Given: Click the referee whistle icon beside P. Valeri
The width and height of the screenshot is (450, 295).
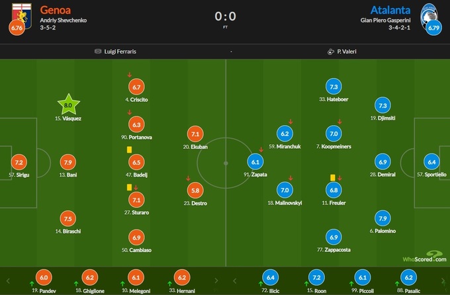Looking at the screenshot, I should pos(330,51).
